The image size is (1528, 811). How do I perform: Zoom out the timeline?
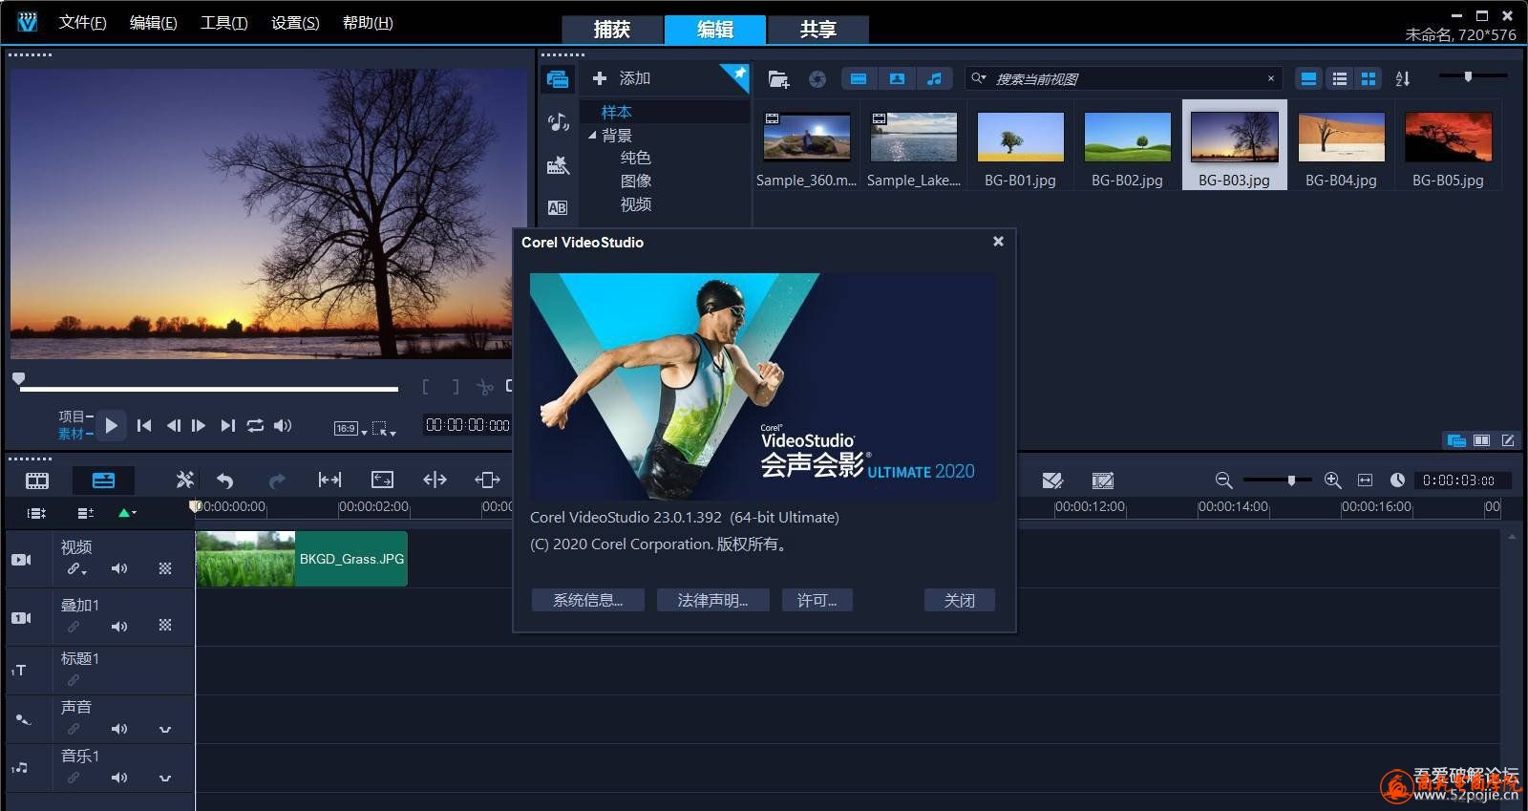1223,480
